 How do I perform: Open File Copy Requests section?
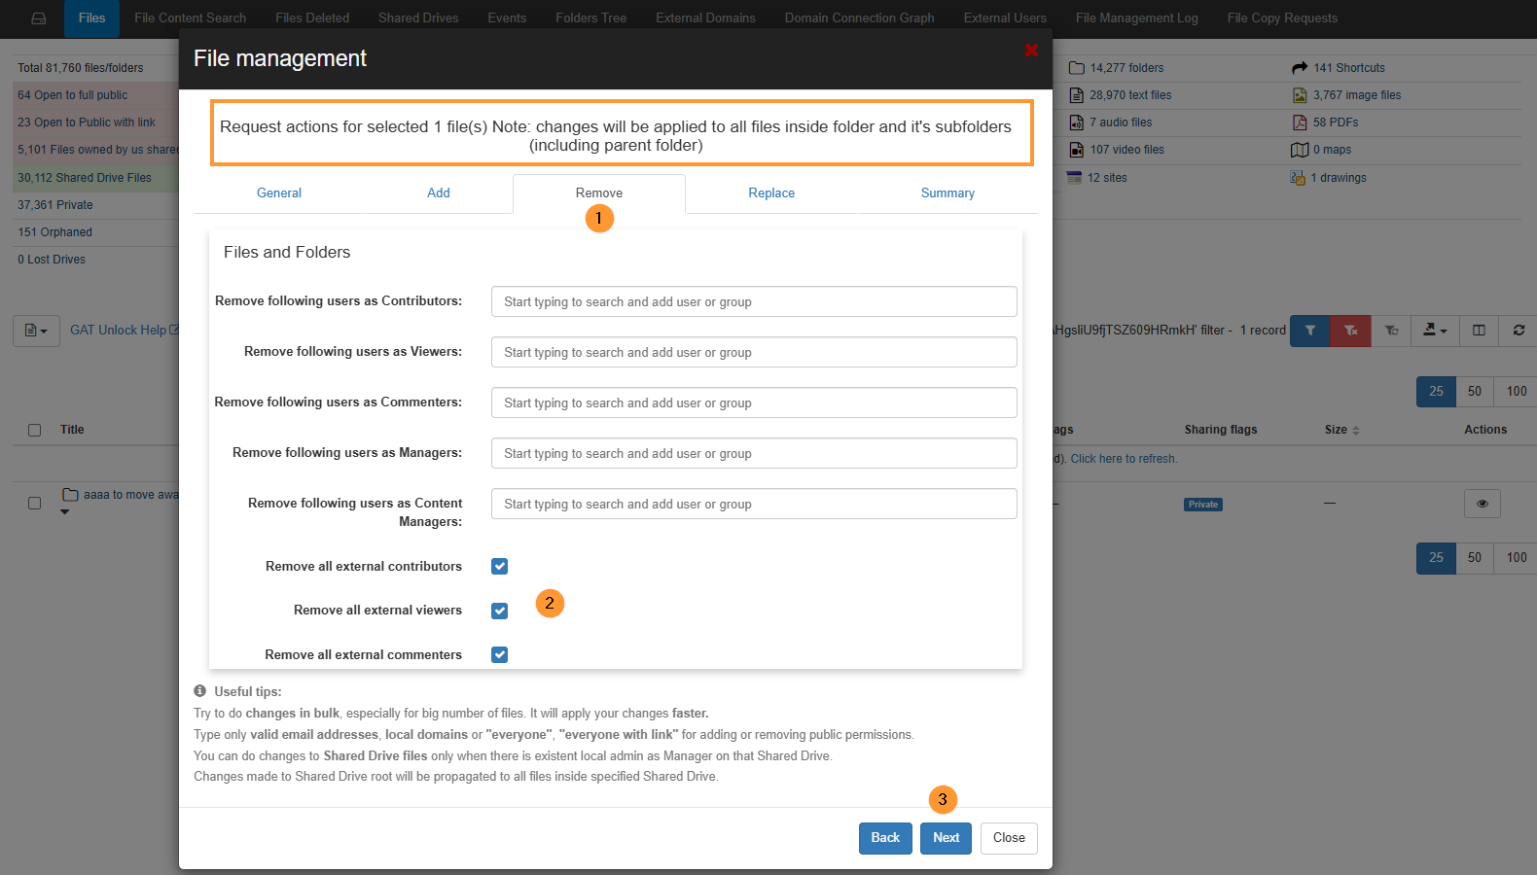pos(1282,18)
